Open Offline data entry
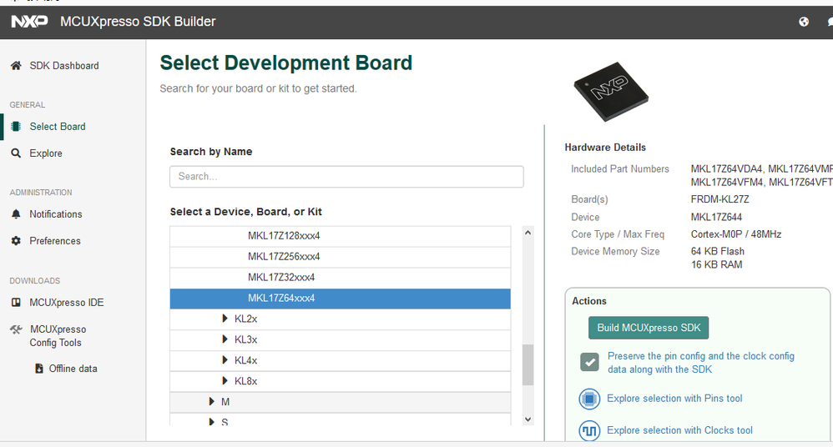 coord(73,369)
